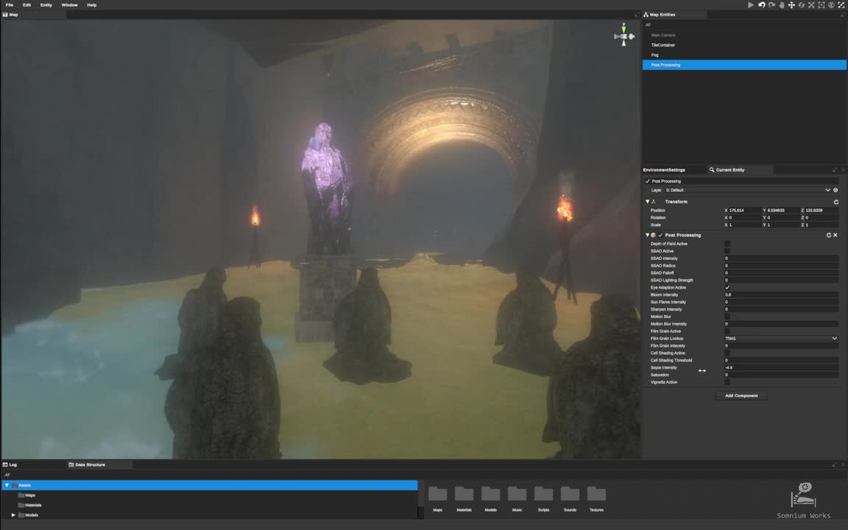The image size is (848, 530).
Task: Click the Add Component button
Action: [741, 395]
